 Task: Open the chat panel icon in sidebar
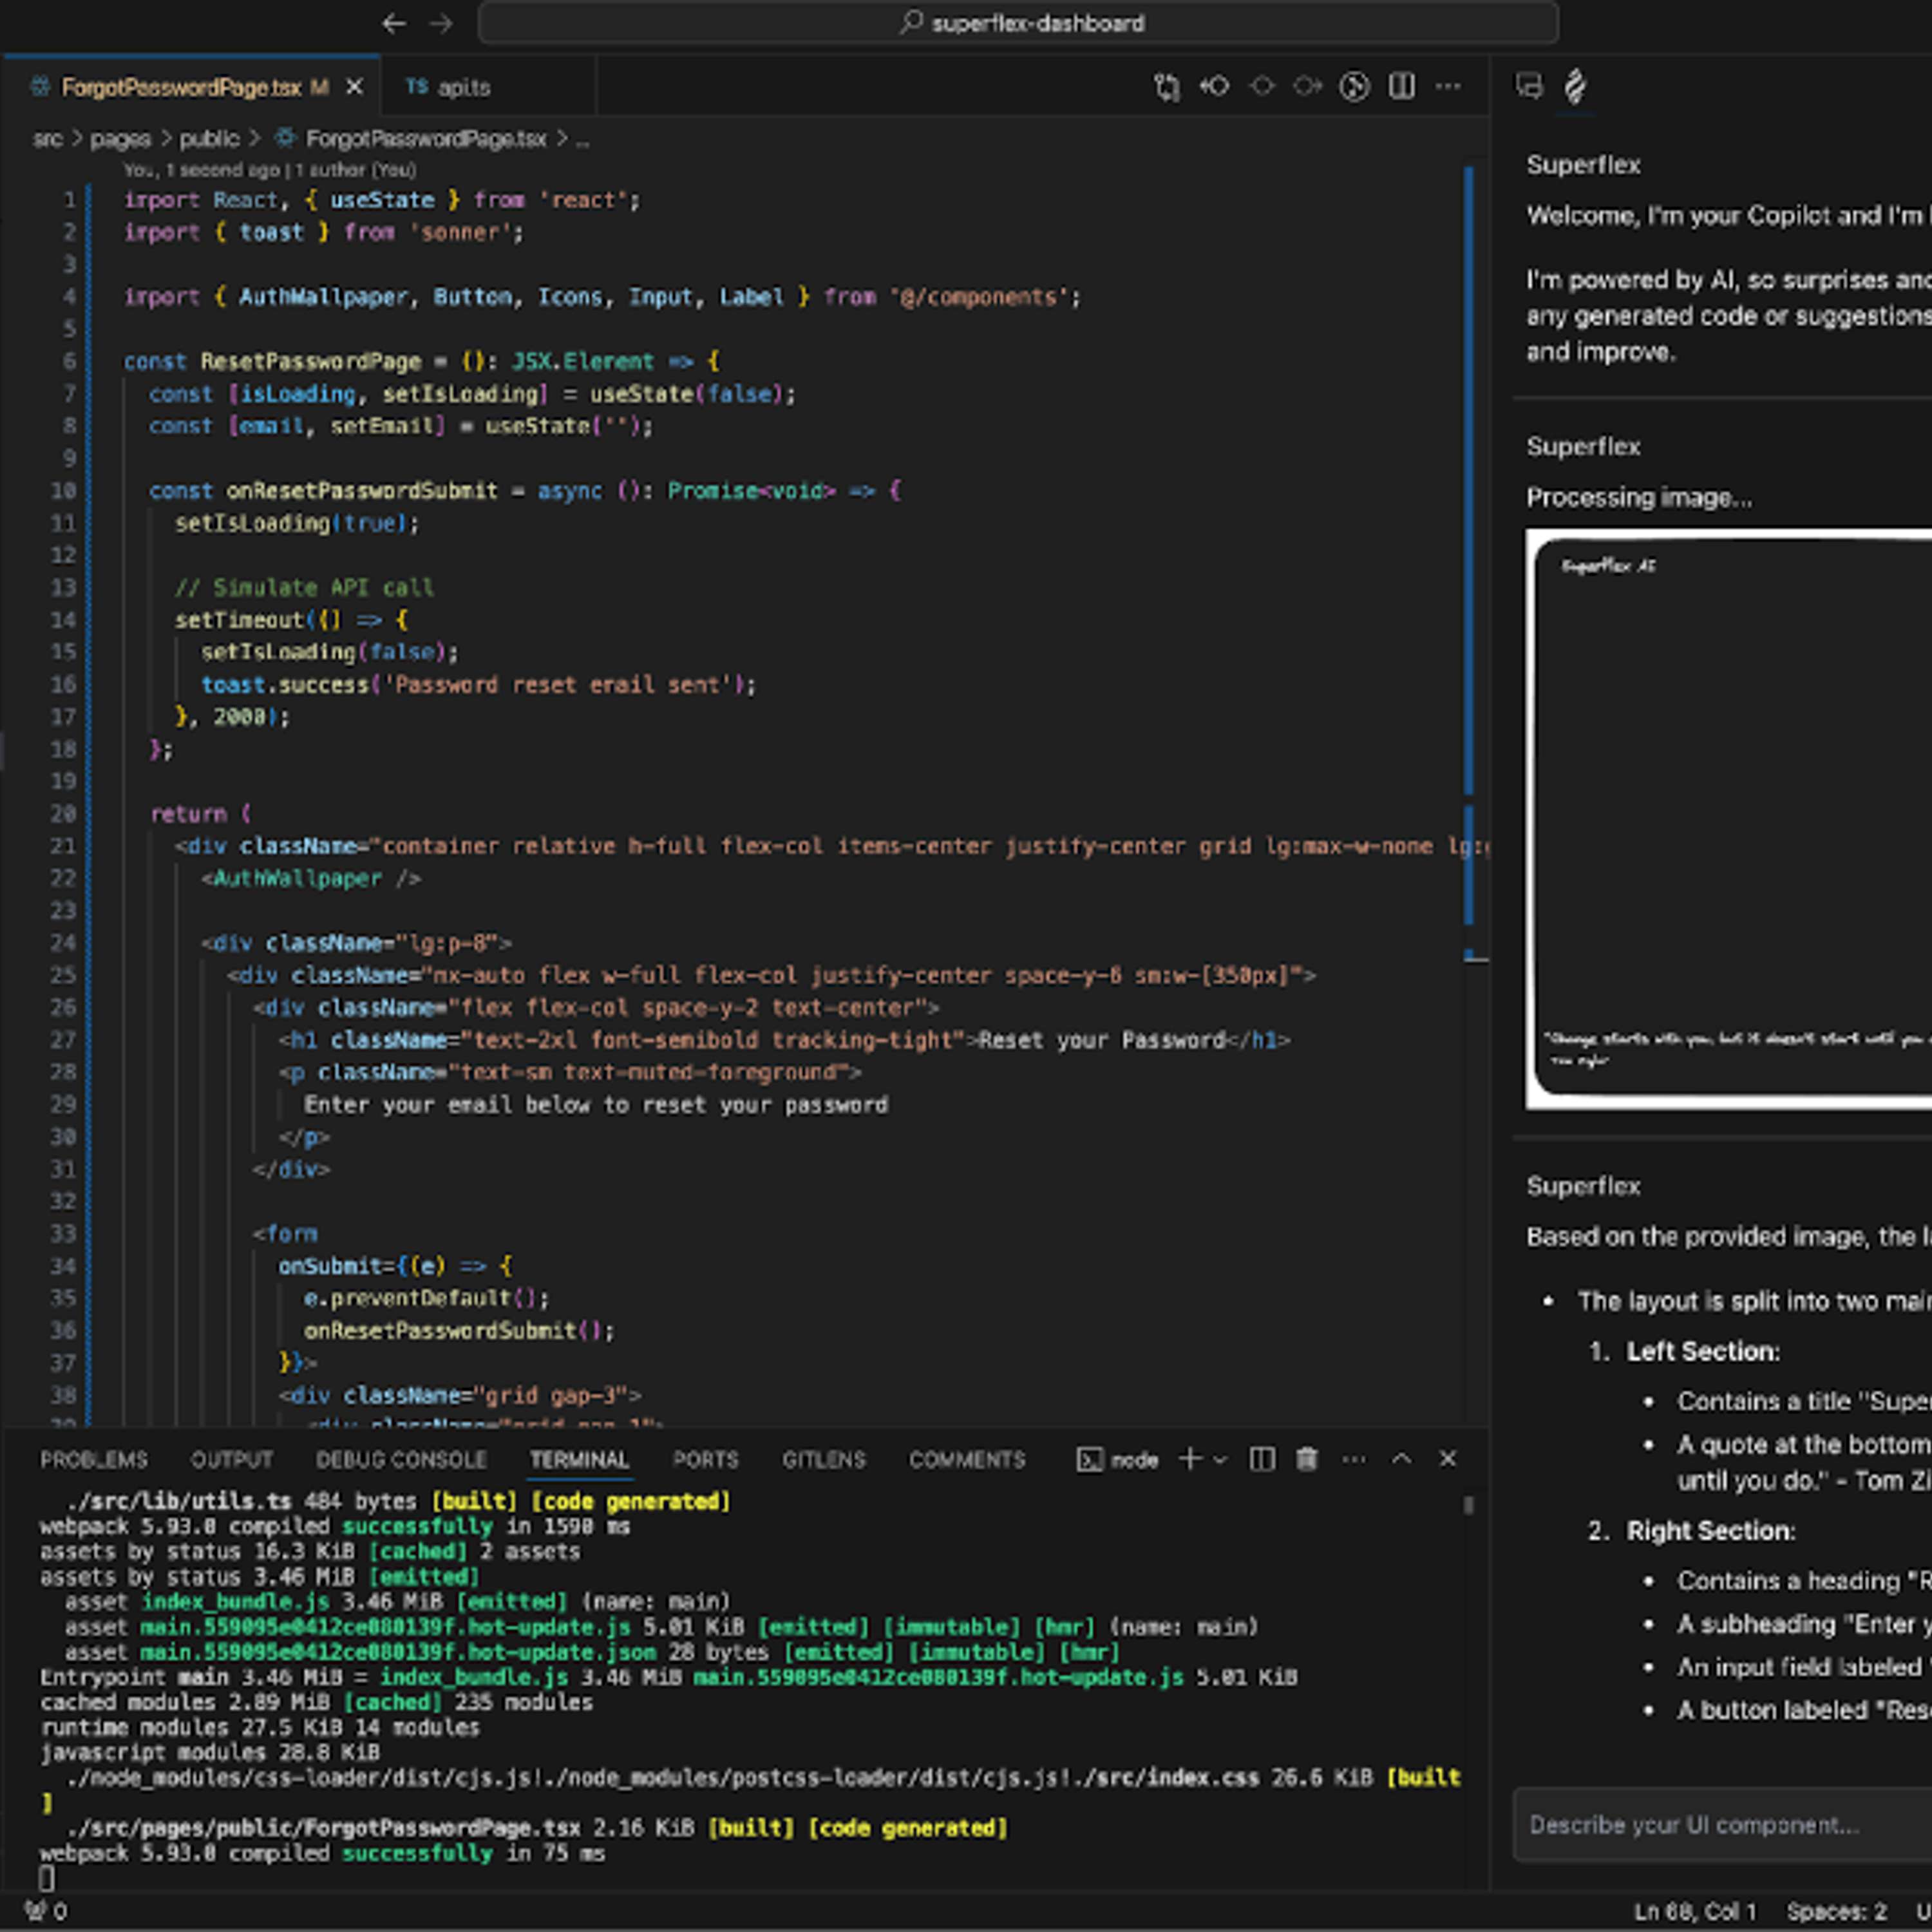click(x=1529, y=87)
